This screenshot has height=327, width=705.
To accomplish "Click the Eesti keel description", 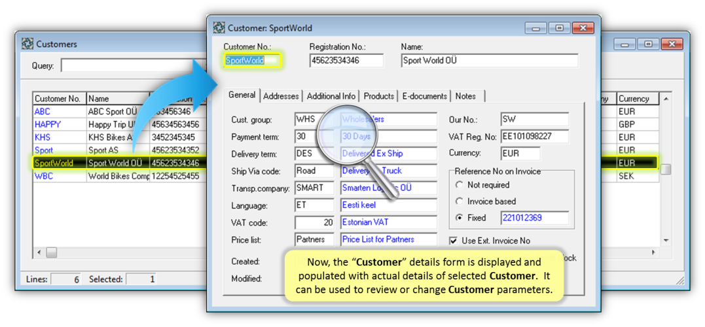I will tap(388, 205).
